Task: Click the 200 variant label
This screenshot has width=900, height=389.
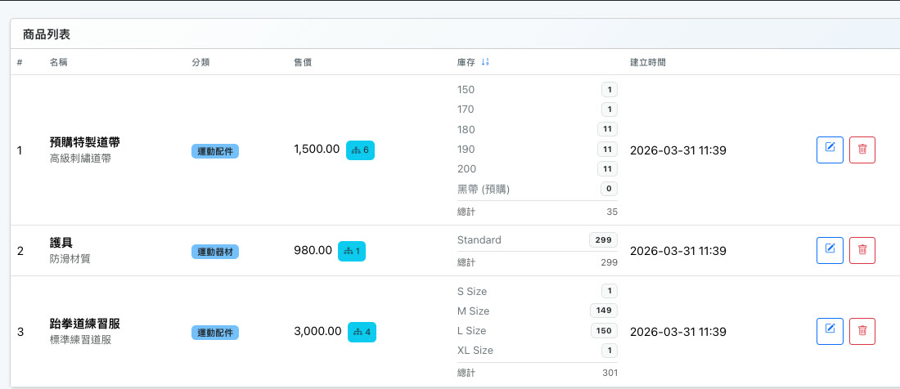Action: 466,168
